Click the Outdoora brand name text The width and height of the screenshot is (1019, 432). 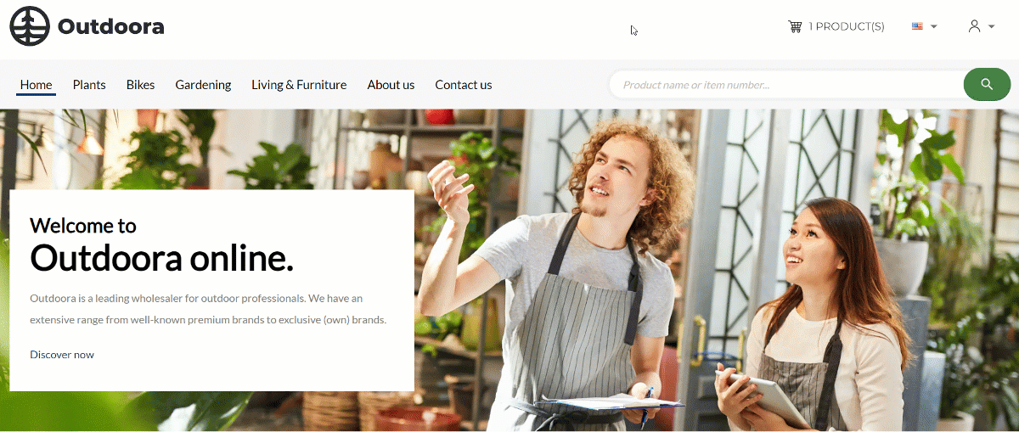tap(110, 27)
